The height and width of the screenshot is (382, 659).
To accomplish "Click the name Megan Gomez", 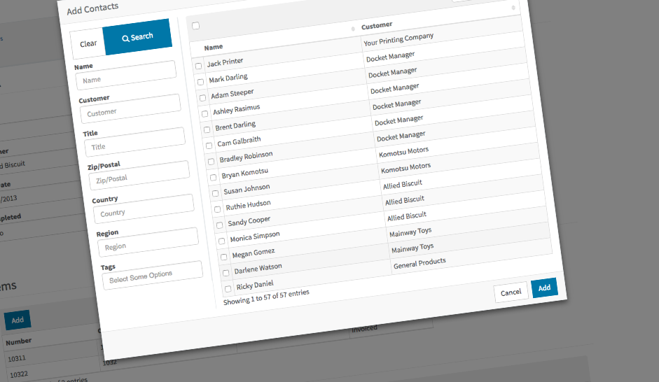I will tap(254, 253).
